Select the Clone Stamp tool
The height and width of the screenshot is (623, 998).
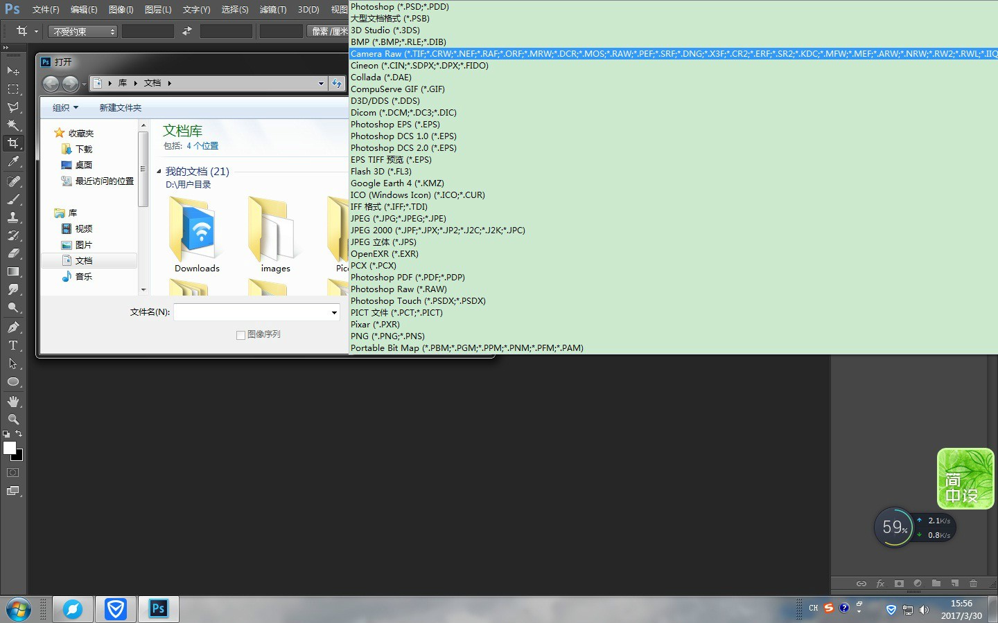13,217
